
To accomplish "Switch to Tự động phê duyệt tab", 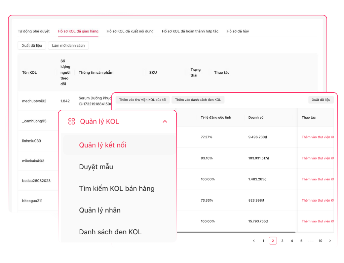I will point(34,31).
